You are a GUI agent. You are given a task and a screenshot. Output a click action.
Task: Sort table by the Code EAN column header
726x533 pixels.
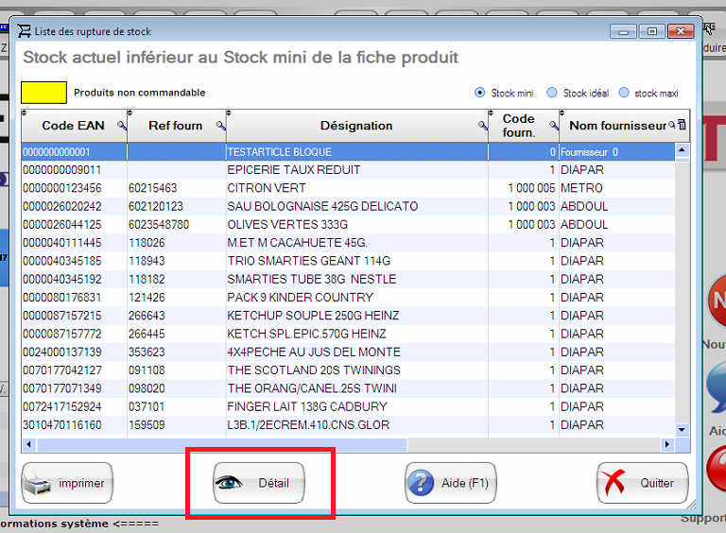[x=71, y=126]
